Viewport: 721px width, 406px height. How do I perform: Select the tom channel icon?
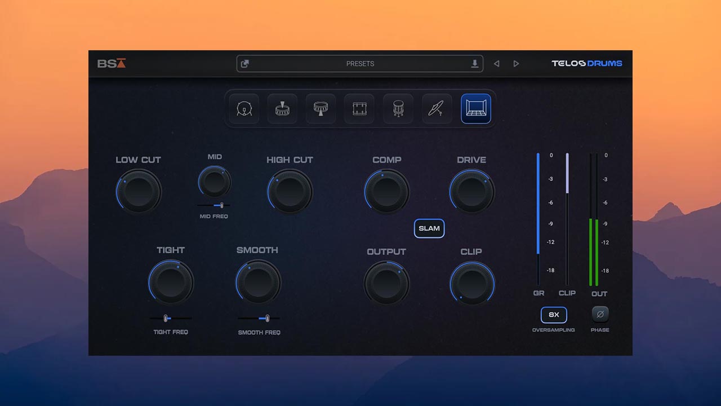coord(359,109)
